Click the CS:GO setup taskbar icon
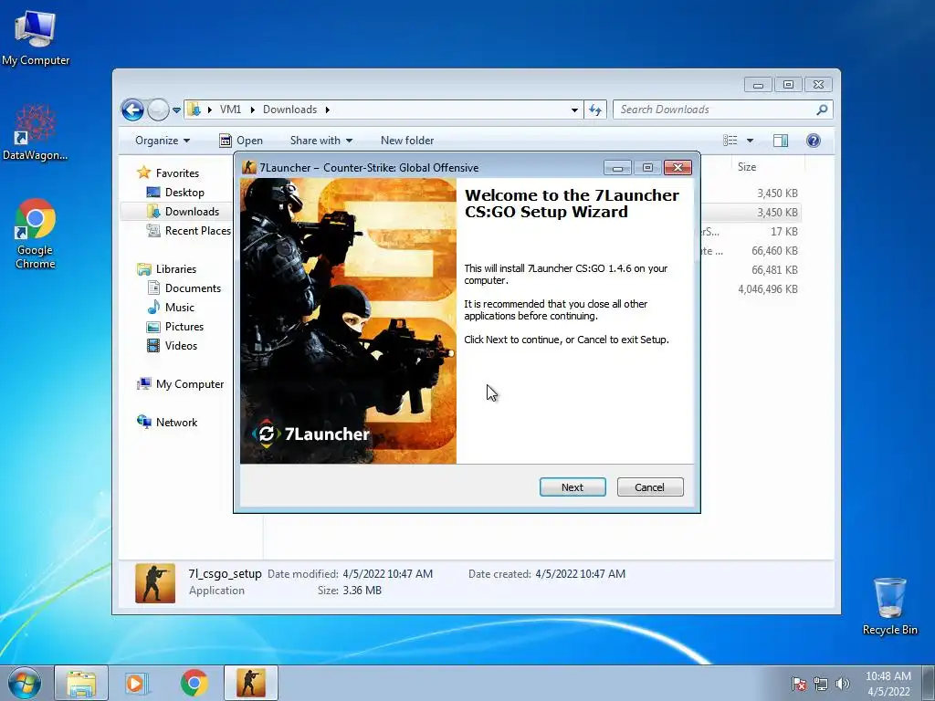The width and height of the screenshot is (935, 701). pos(251,684)
